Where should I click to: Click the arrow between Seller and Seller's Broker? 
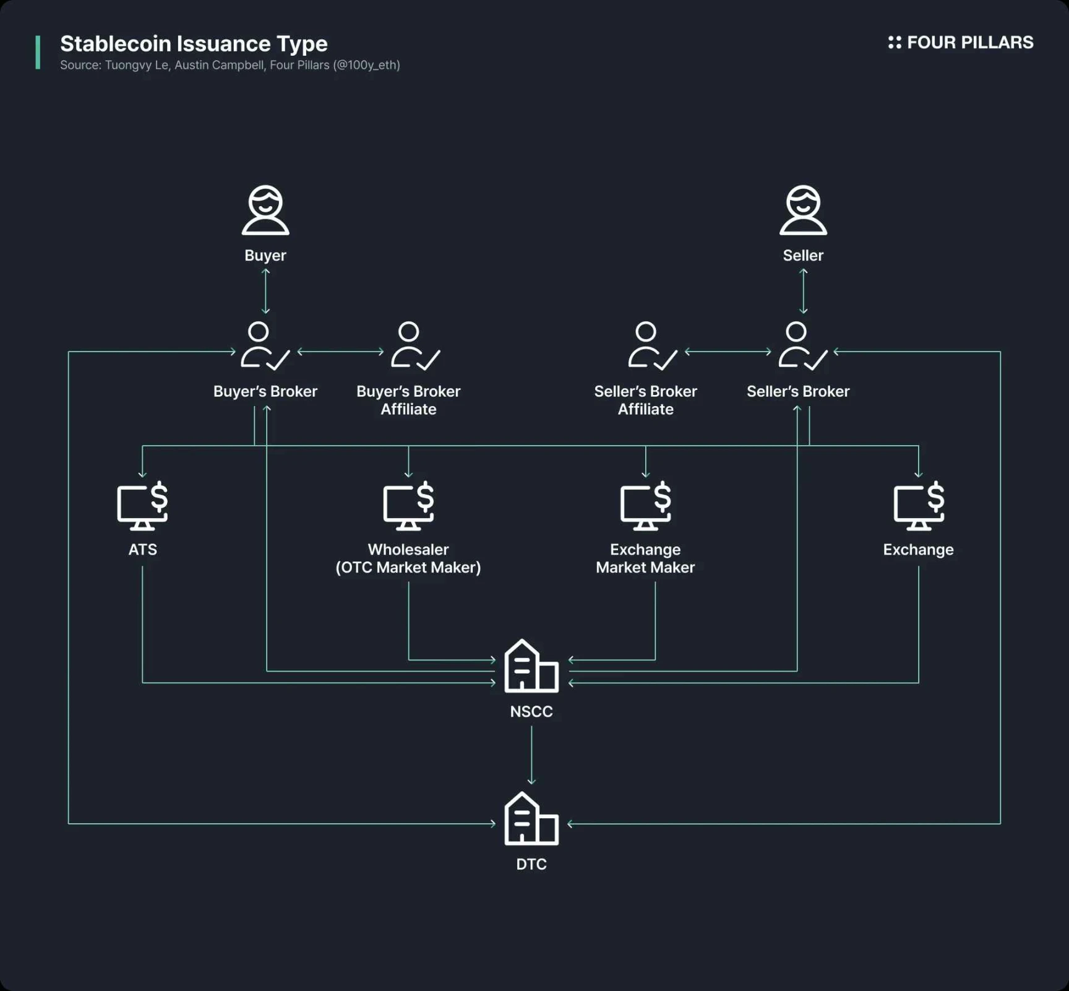tap(803, 291)
